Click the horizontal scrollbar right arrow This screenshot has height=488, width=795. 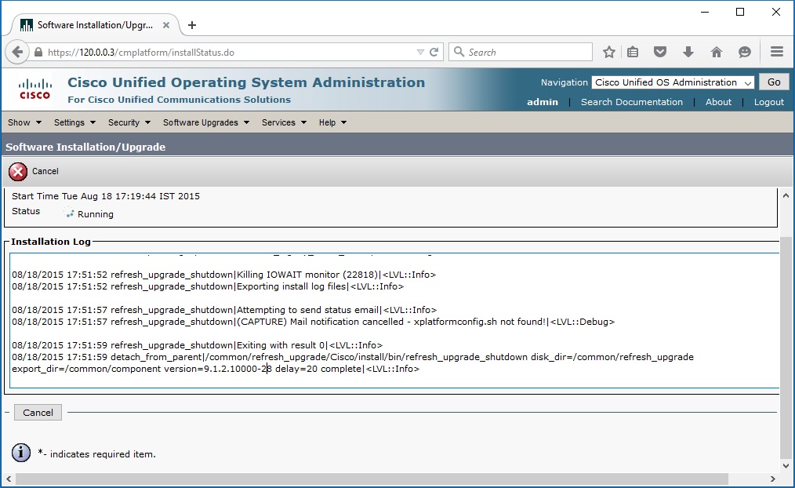pos(773,479)
